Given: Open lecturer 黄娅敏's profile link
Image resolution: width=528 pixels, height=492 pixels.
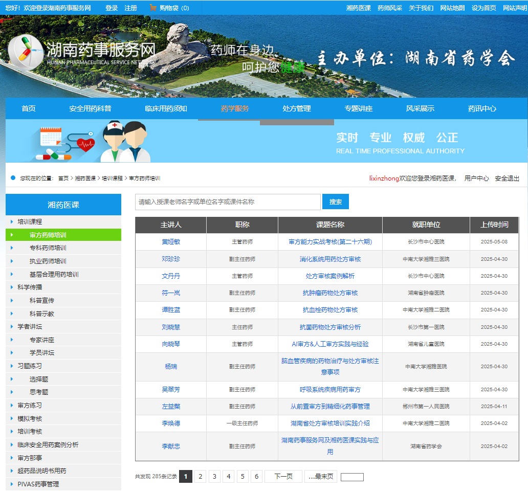Looking at the screenshot, I should [171, 242].
